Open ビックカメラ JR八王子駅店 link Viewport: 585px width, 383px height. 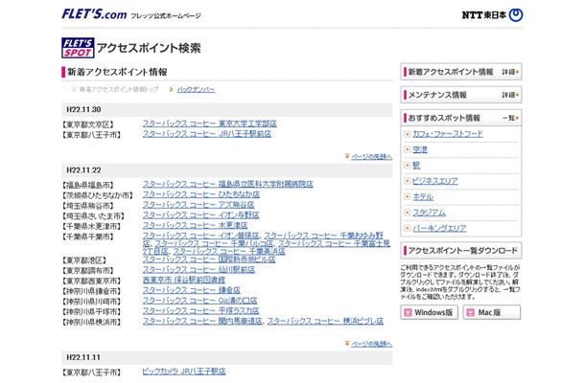point(184,372)
